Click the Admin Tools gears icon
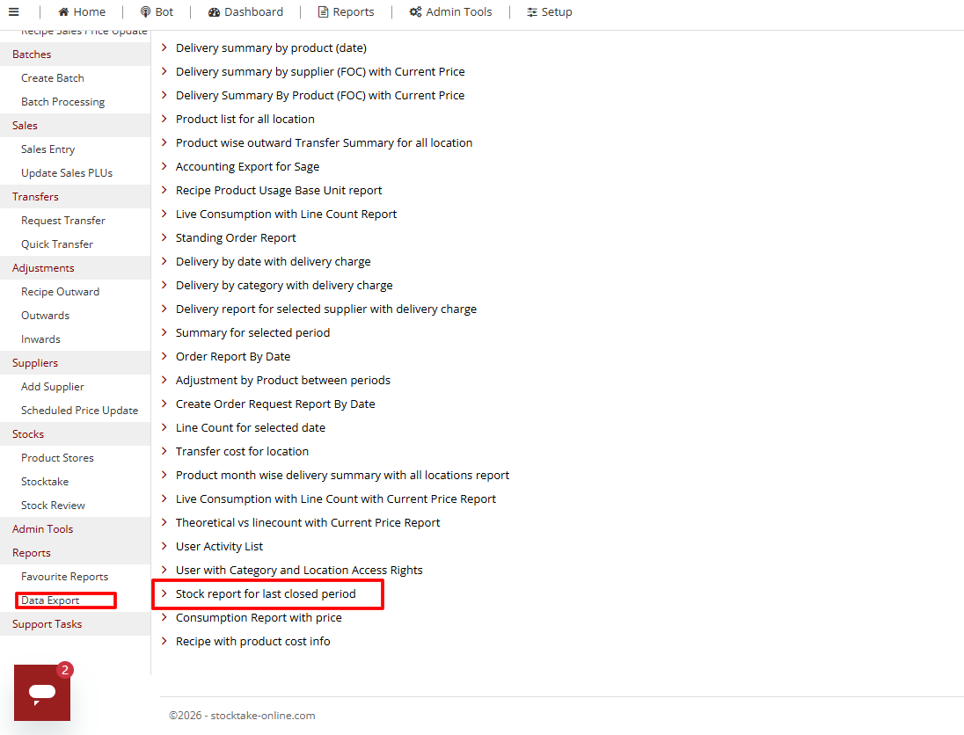 (x=415, y=12)
